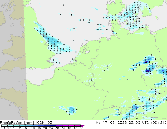Select the 0.1–0.5 mm legend color swatch
This screenshot has width=167, height=129.
[4, 126]
